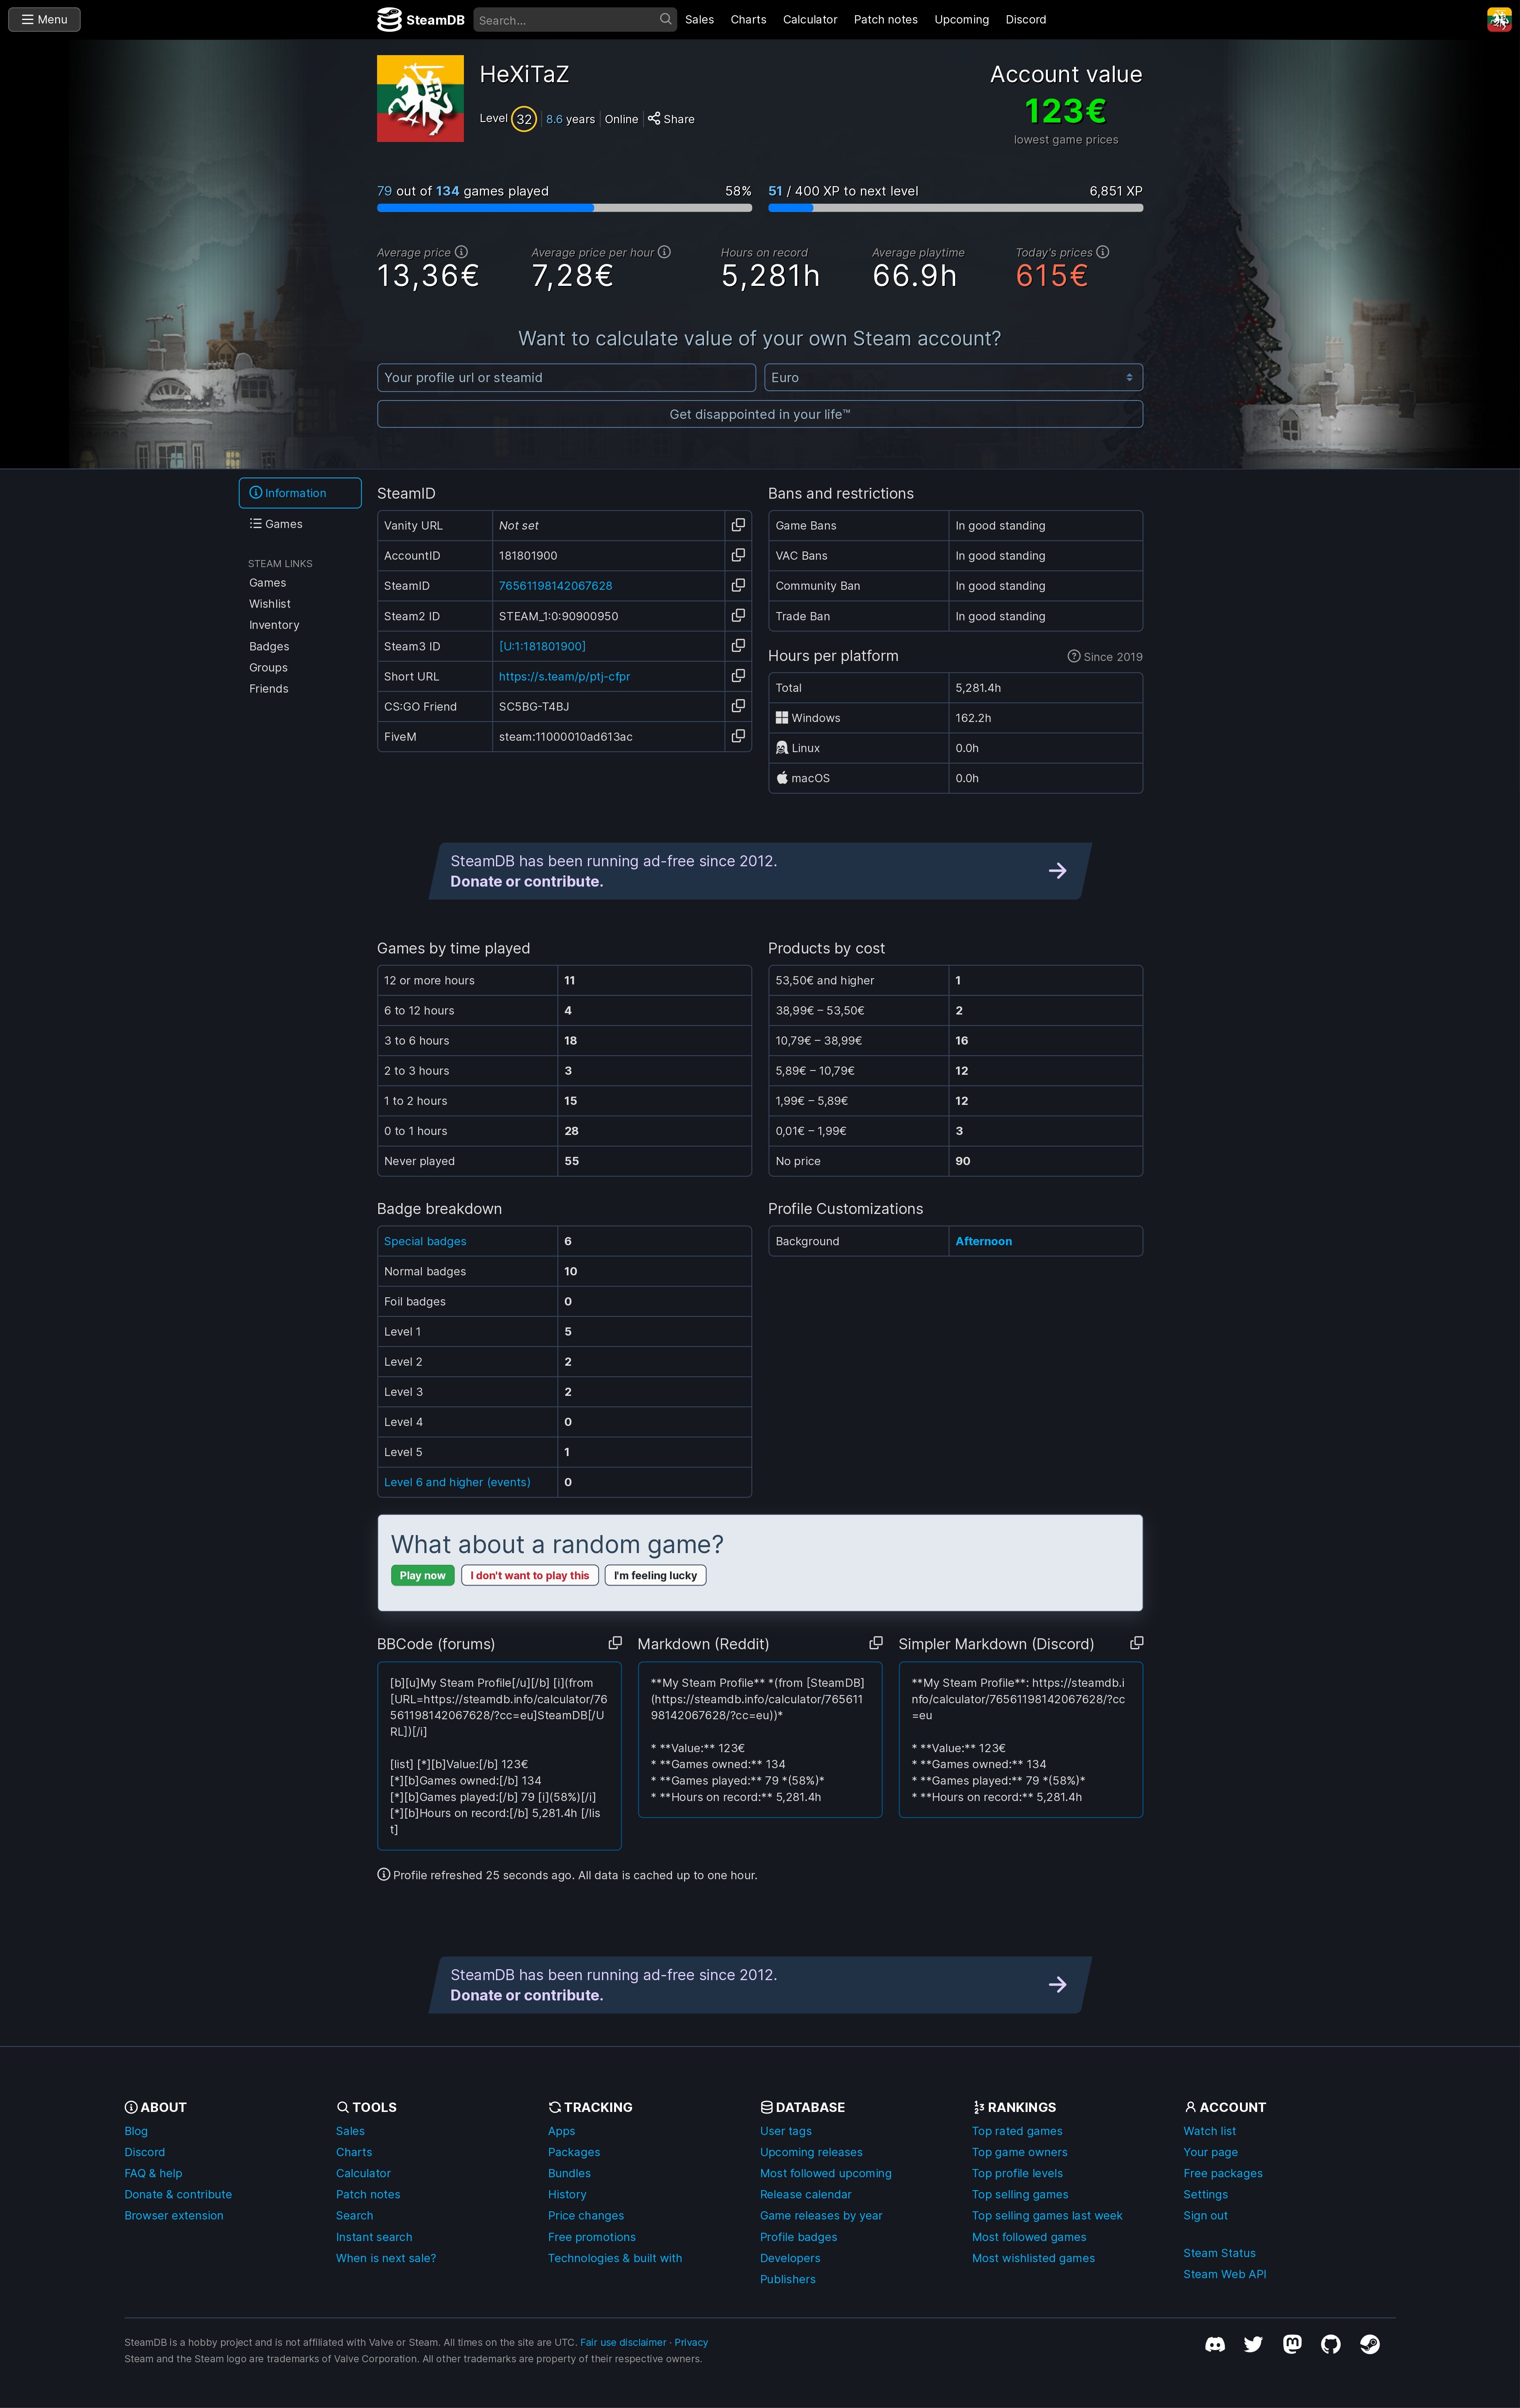Open Browser extension footer link

point(174,2215)
